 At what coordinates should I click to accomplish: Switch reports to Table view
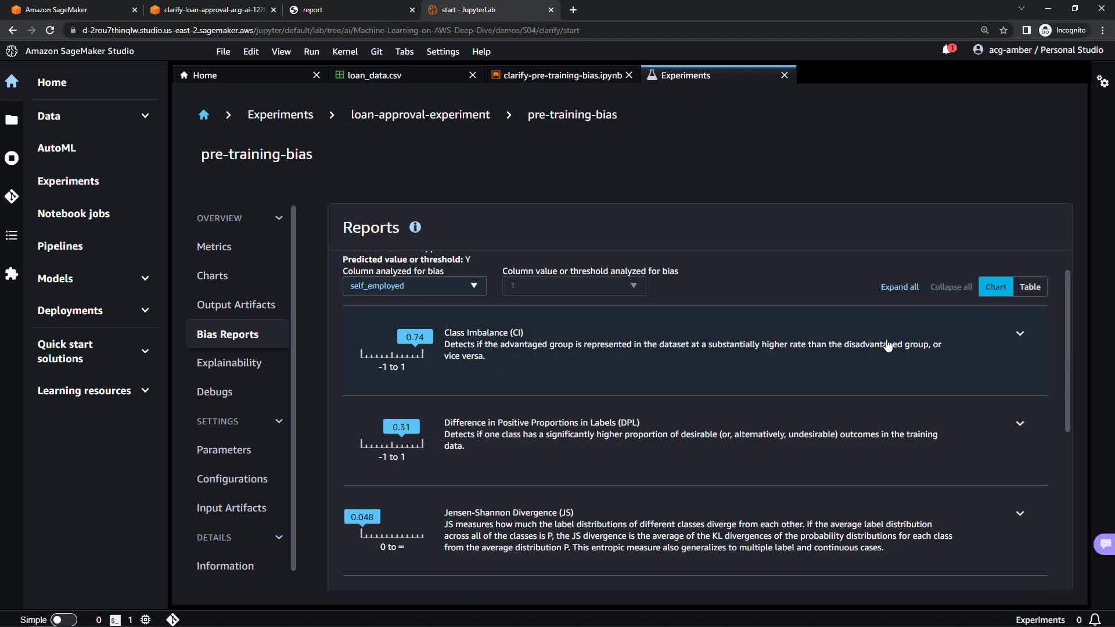(1030, 287)
